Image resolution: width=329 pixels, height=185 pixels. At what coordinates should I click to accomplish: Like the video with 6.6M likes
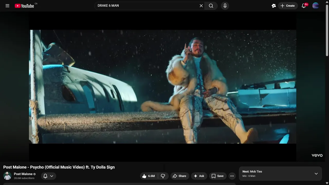click(149, 176)
